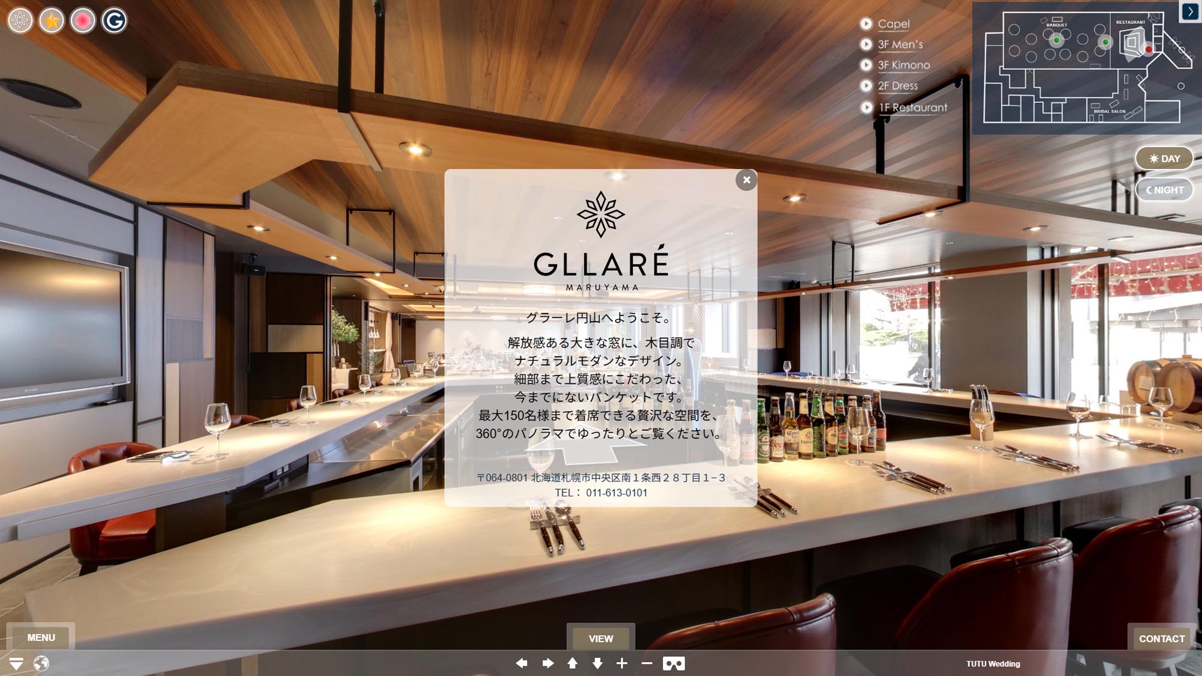This screenshot has height=676, width=1202.
Task: Click the pink flower circle icon
Action: [83, 20]
